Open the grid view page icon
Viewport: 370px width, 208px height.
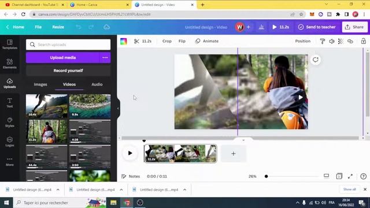(339, 176)
